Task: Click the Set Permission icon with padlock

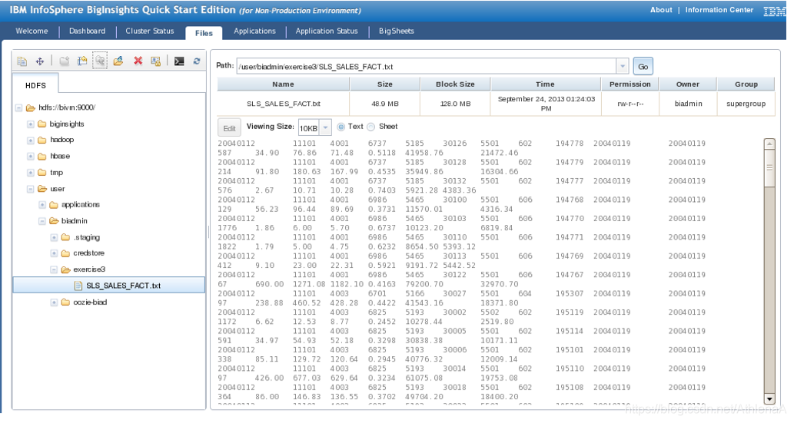Action: click(x=156, y=61)
